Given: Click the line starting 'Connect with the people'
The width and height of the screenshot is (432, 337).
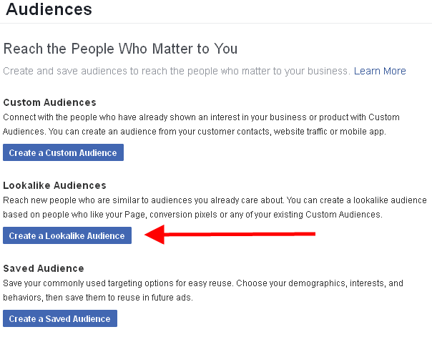Looking at the screenshot, I should (x=201, y=117).
